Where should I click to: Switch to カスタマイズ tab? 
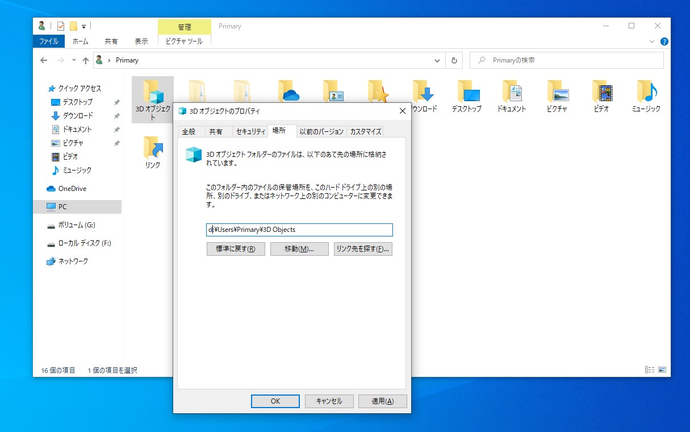point(365,131)
